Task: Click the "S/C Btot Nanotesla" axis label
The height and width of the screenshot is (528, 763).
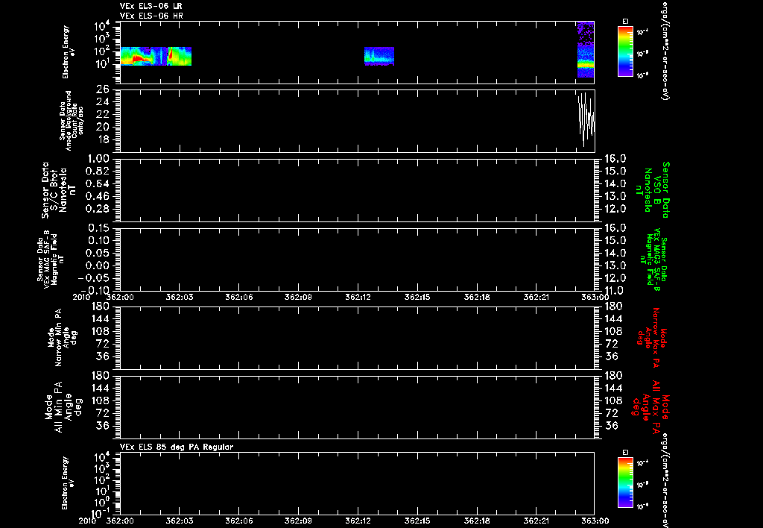Action: point(59,190)
